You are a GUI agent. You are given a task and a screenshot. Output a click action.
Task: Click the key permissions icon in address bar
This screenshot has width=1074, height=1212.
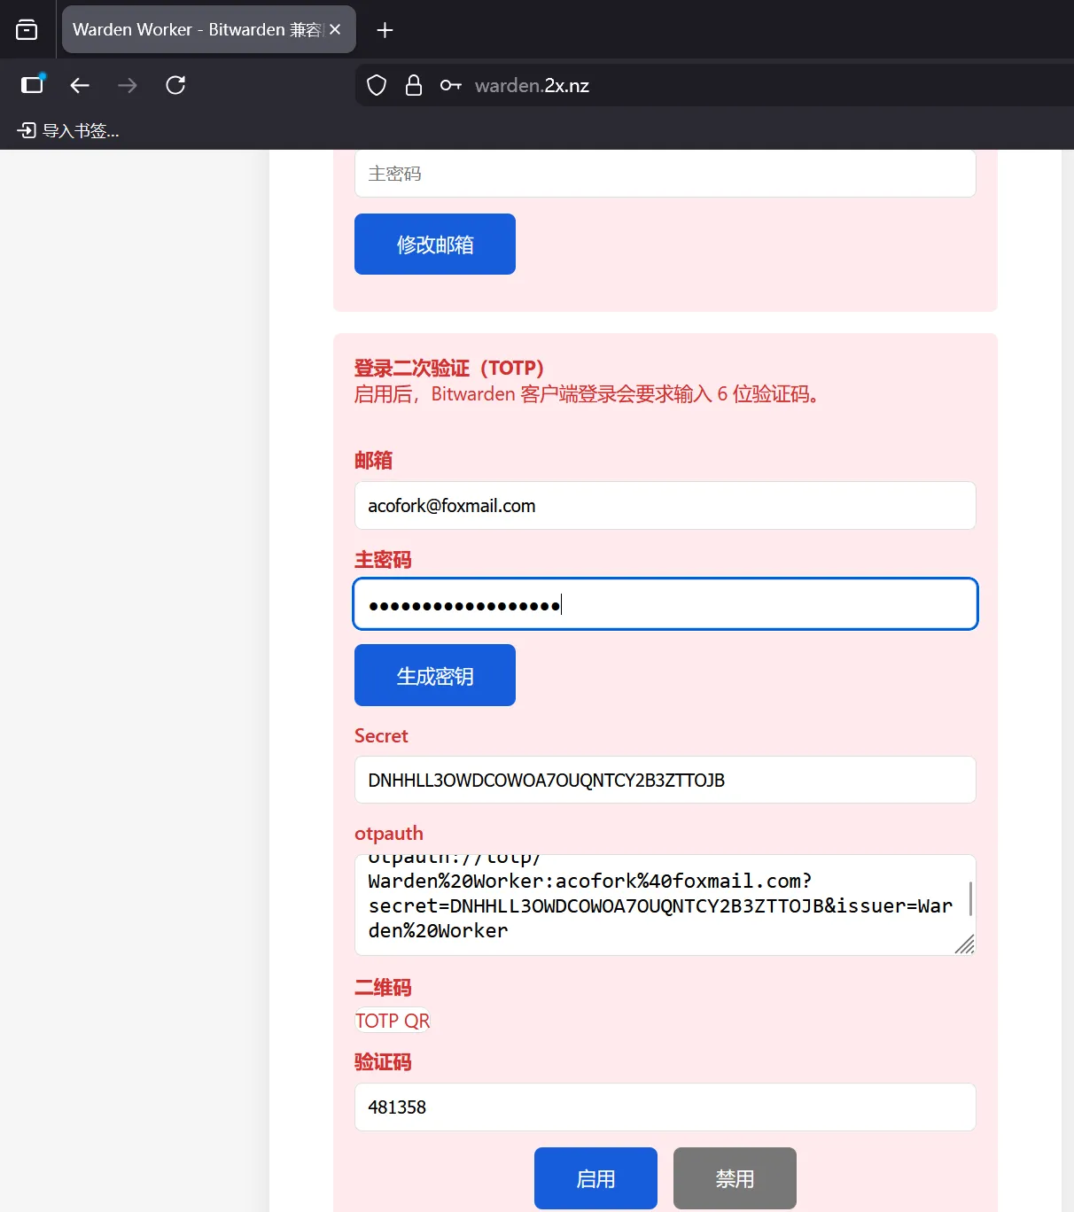[450, 85]
